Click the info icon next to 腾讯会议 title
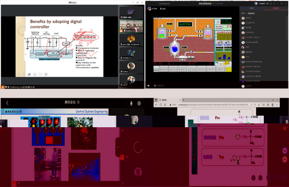The image size is (289, 187). tap(78, 102)
